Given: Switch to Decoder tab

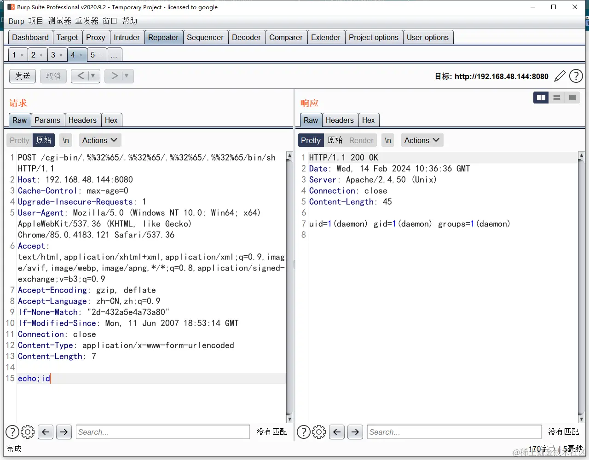Looking at the screenshot, I should [x=247, y=37].
